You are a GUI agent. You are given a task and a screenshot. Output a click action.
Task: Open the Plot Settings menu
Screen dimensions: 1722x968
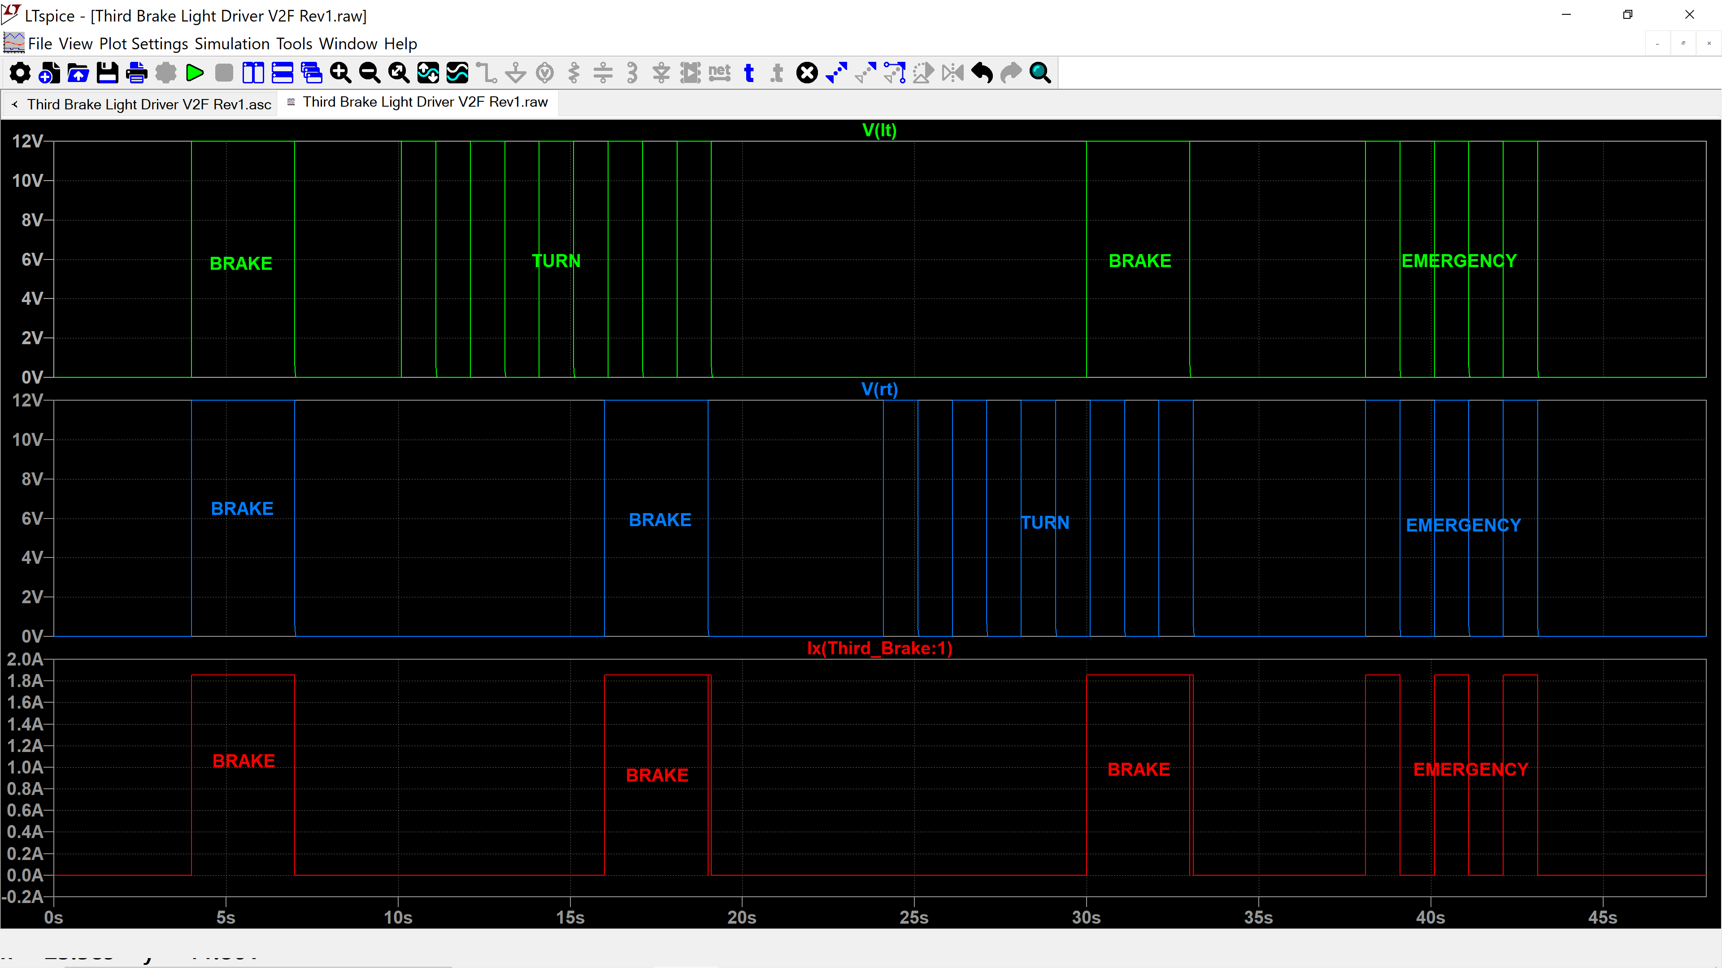143,44
